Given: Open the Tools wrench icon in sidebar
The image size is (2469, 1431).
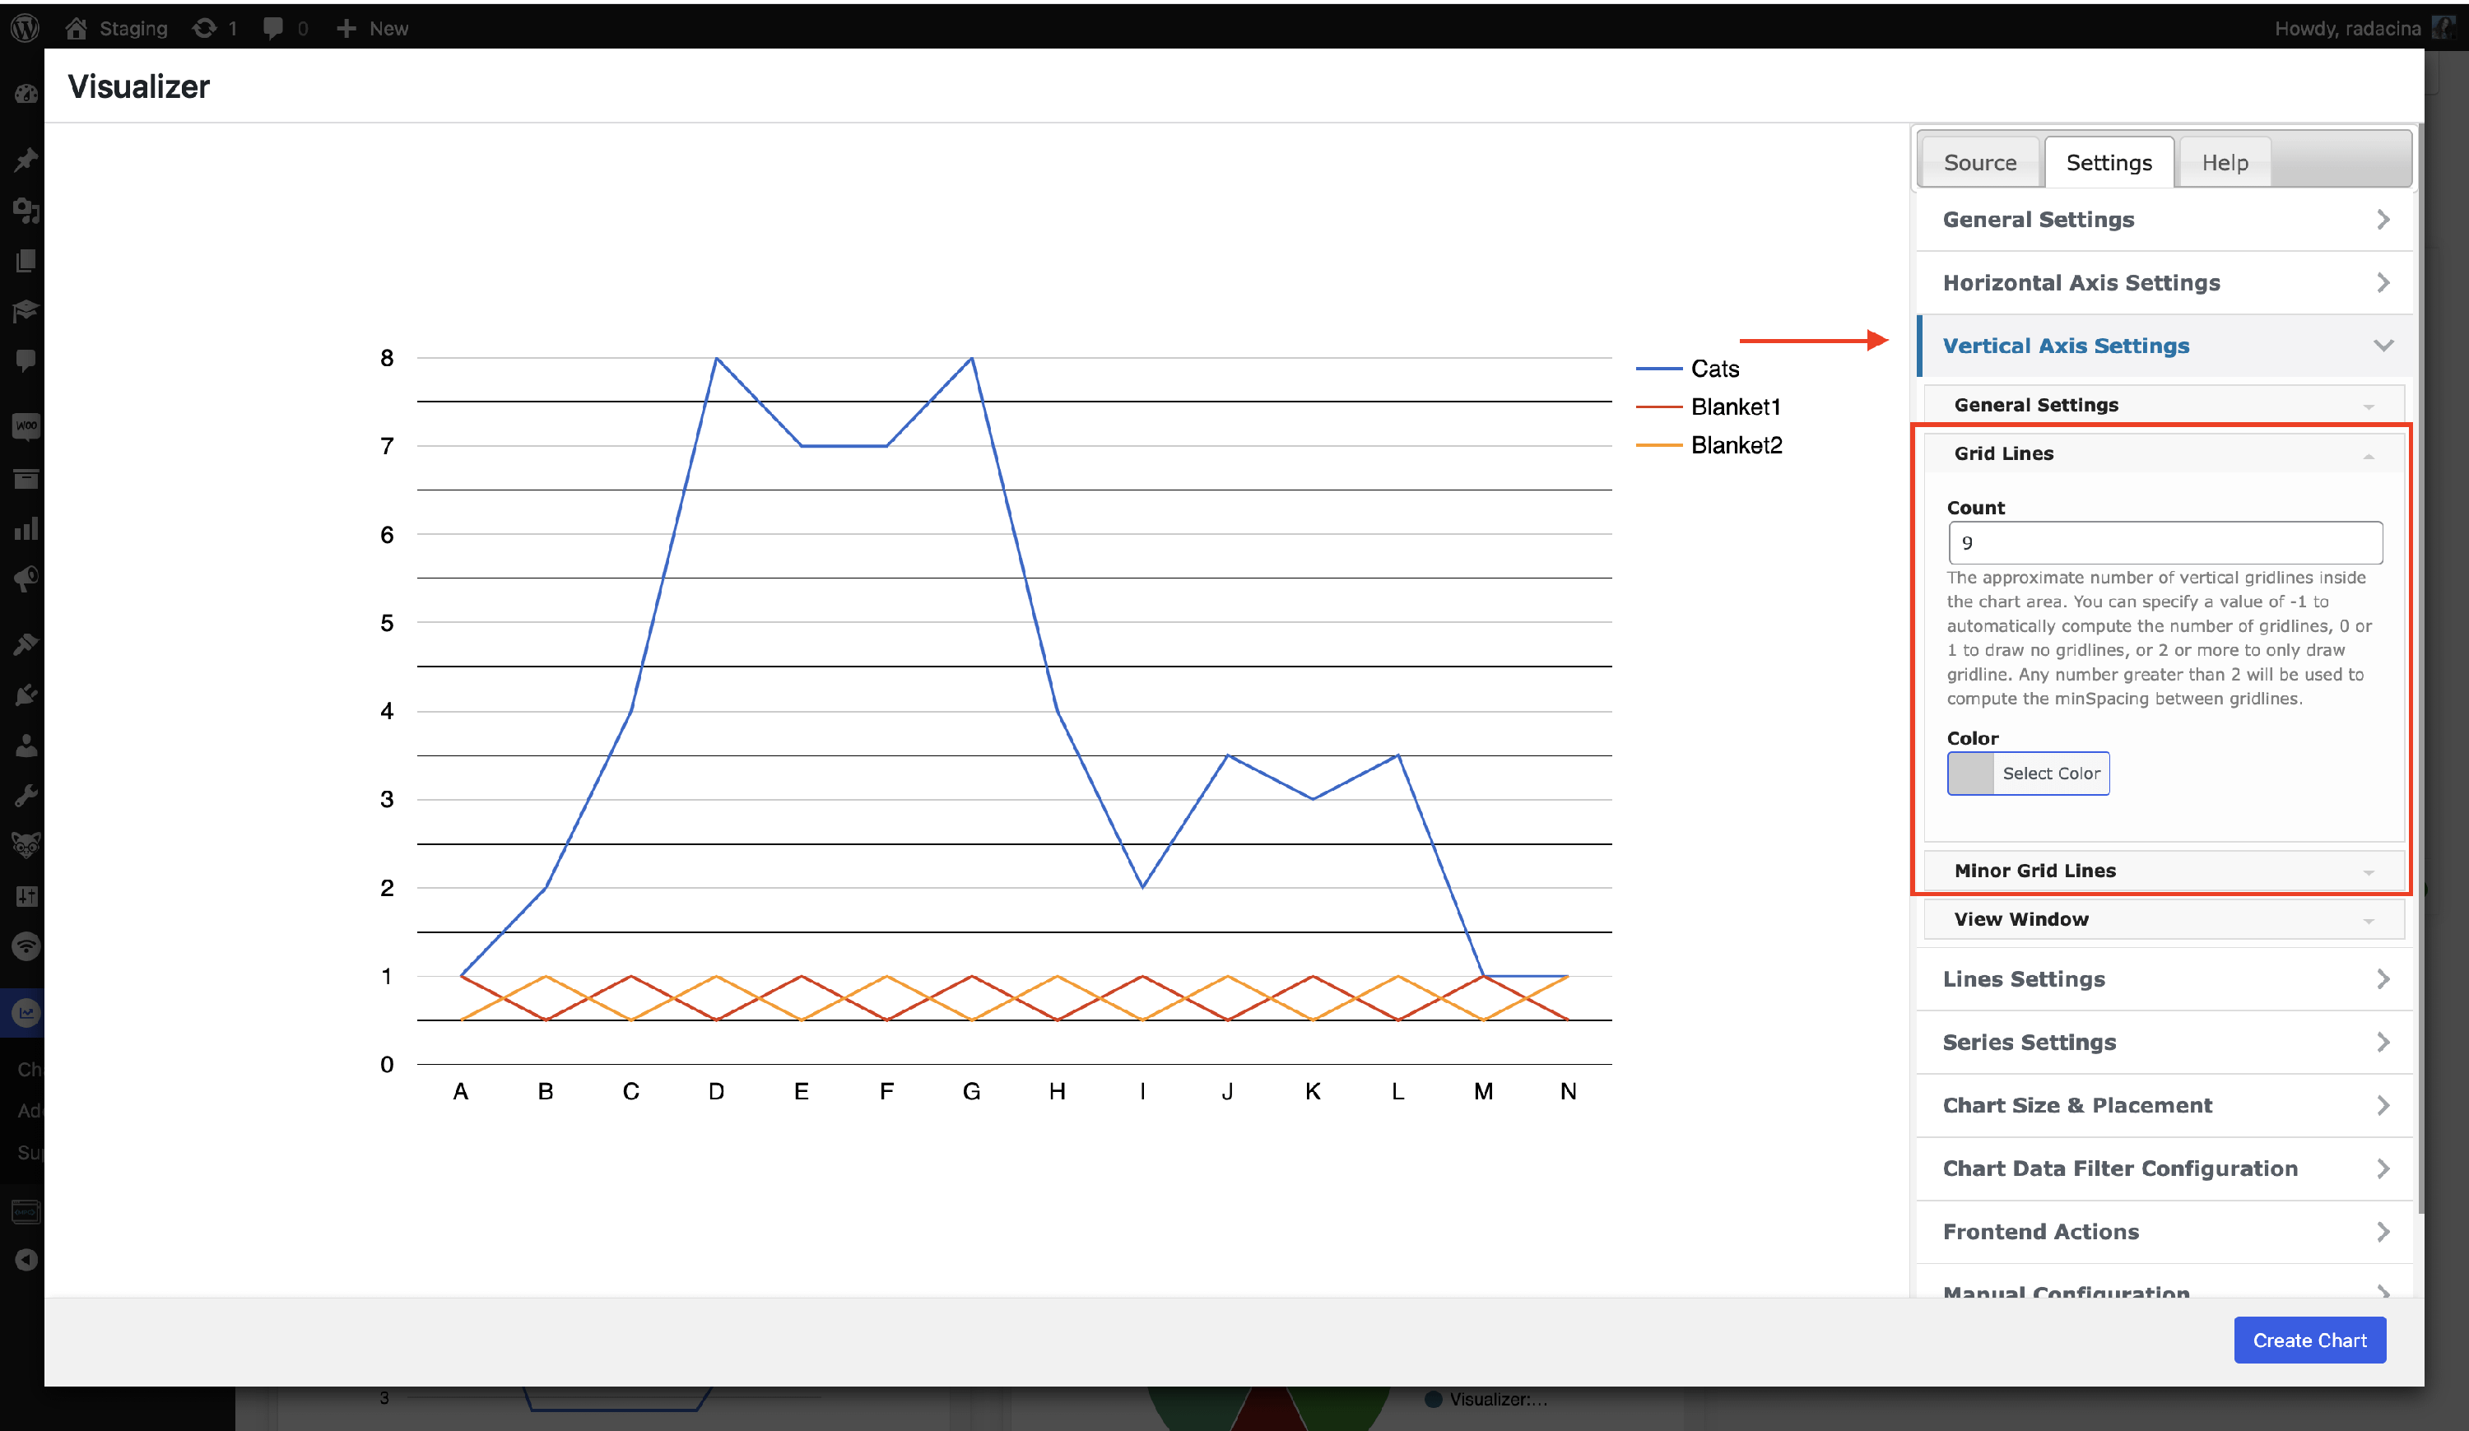Looking at the screenshot, I should pyautogui.click(x=26, y=796).
